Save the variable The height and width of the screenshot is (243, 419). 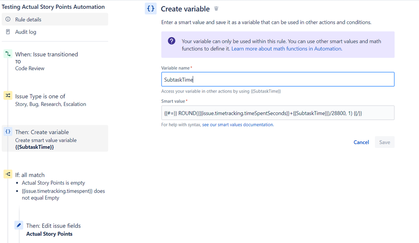(x=385, y=142)
